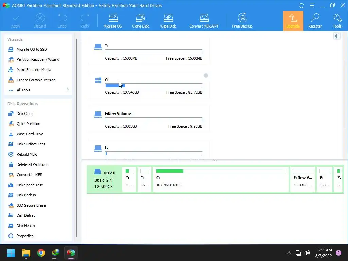Open the Tools toolbar item

tap(337, 21)
